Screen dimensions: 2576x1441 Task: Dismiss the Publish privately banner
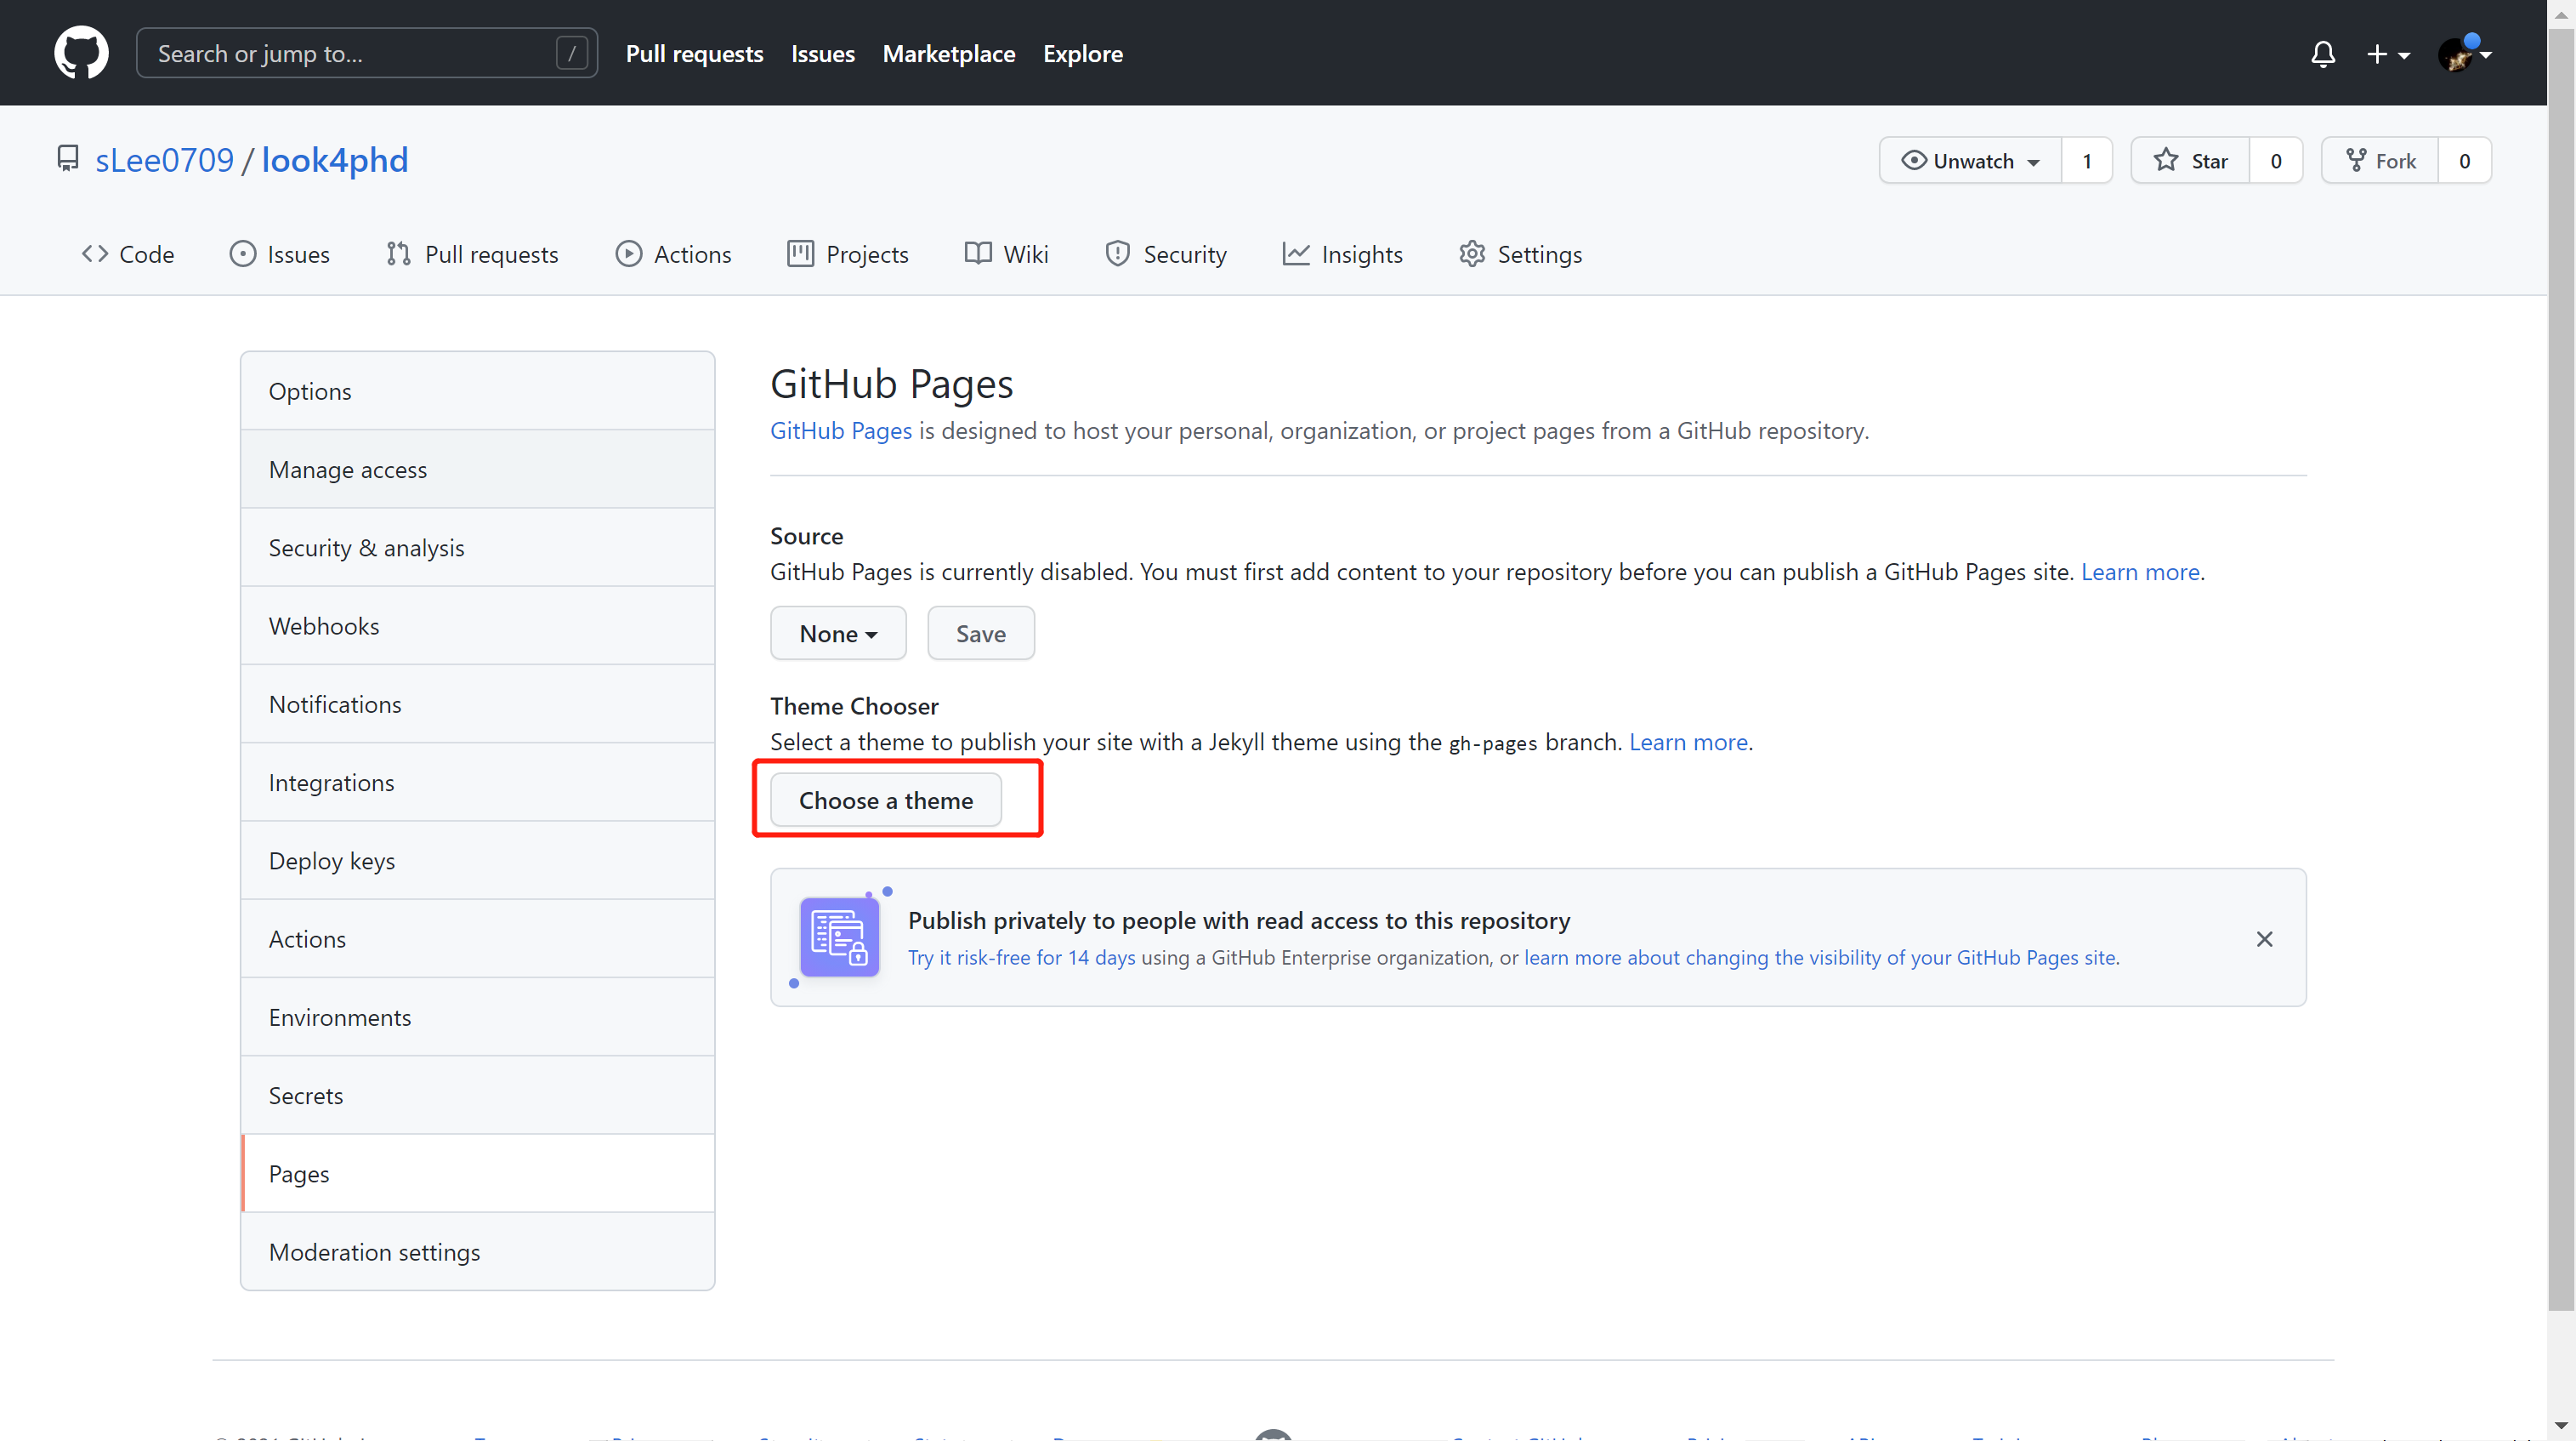click(x=2265, y=938)
